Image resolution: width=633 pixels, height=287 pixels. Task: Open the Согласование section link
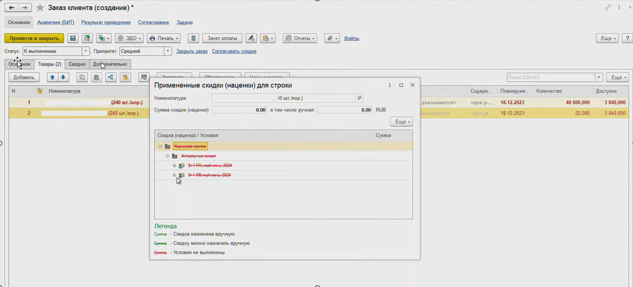[x=153, y=22]
